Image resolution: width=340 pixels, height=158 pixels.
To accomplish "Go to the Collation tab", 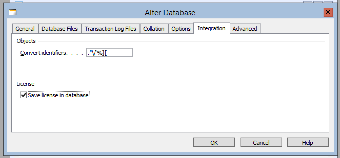I will [x=154, y=29].
